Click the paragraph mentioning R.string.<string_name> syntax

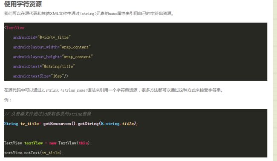tap(114, 90)
